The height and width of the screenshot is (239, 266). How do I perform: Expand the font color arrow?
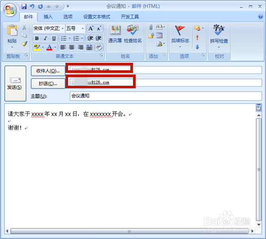[x=55, y=47]
